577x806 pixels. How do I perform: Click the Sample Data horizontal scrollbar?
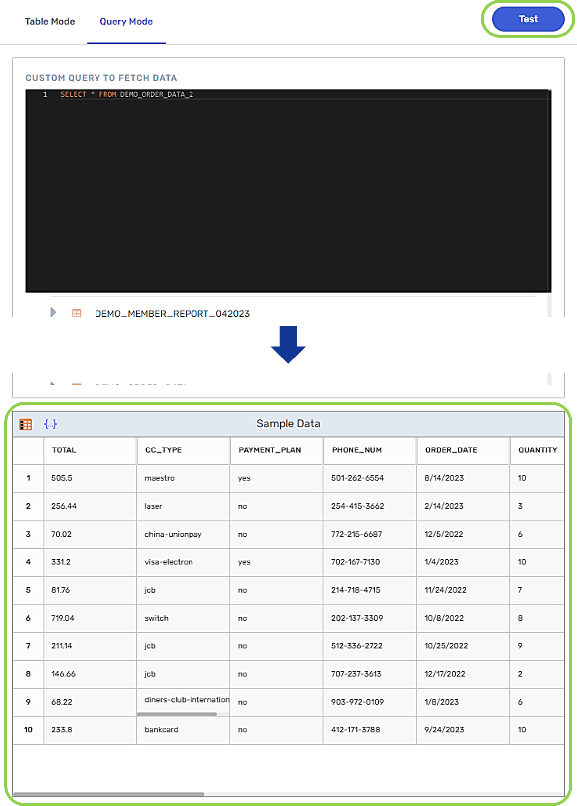tap(109, 794)
